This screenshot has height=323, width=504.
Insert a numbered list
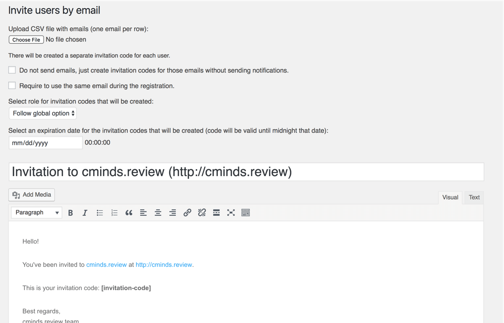(x=114, y=213)
